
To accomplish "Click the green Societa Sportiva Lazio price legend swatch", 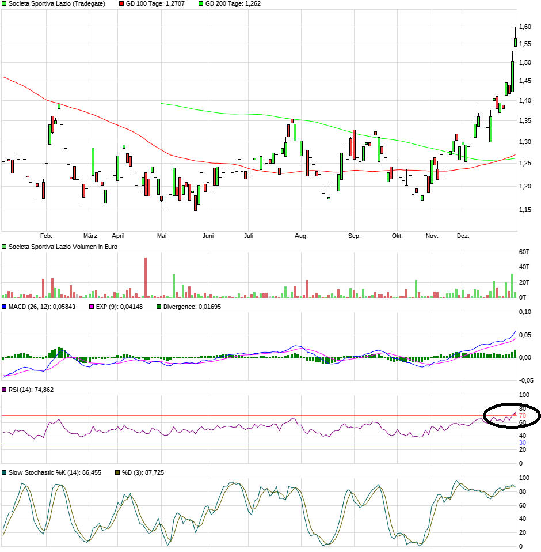I will [x=4, y=3].
